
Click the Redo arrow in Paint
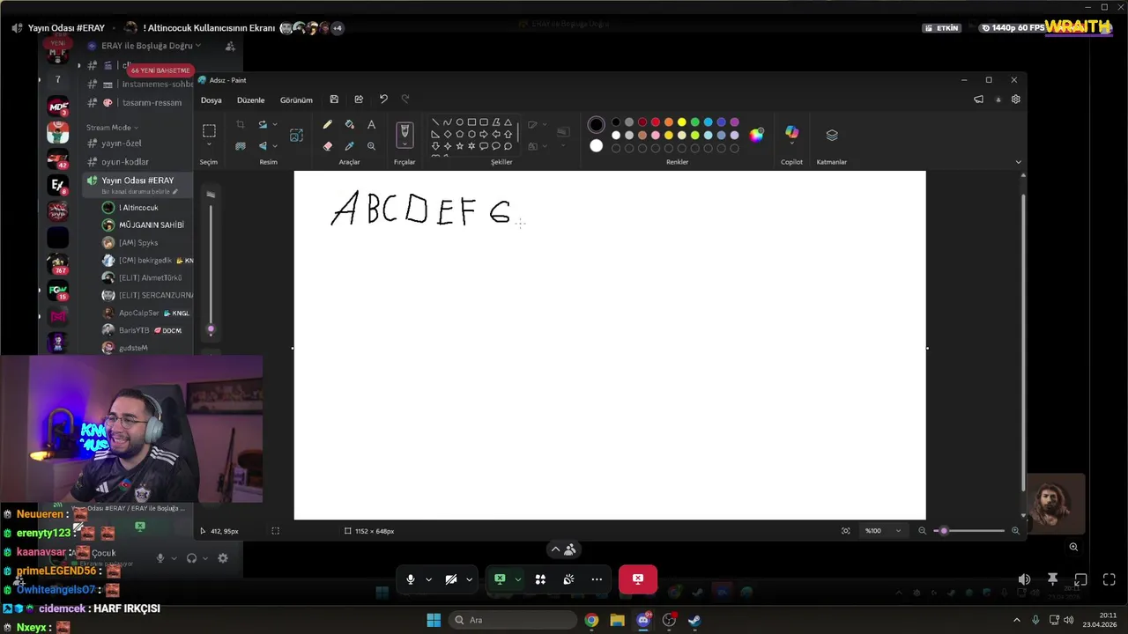[405, 100]
